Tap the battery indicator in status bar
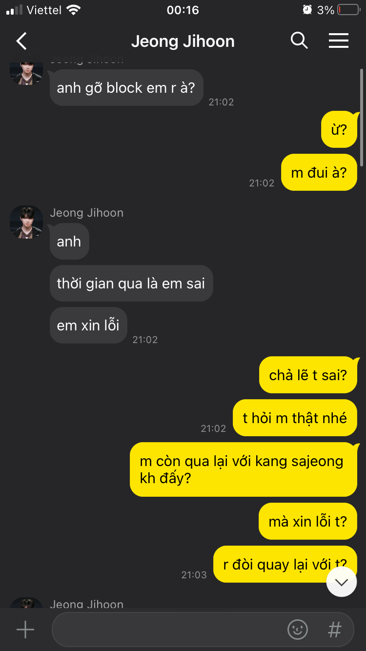Viewport: 366px width, 651px height. click(348, 10)
